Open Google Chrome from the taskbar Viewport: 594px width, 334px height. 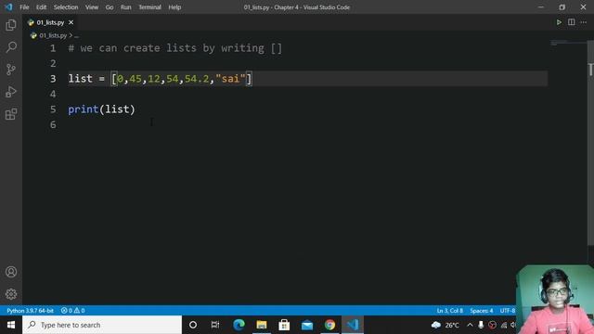point(329,325)
